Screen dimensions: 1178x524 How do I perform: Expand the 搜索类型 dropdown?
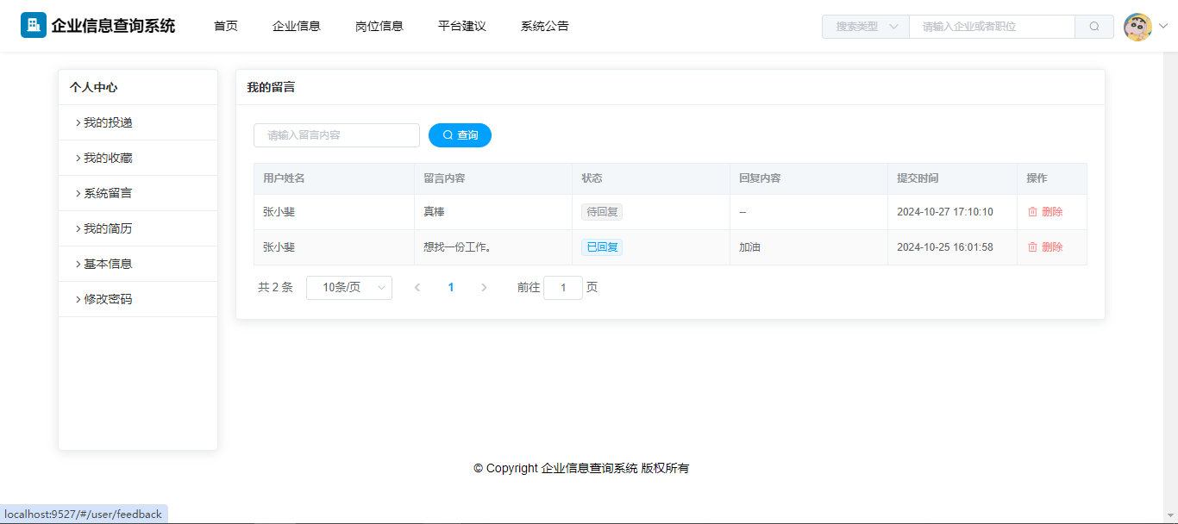pyautogui.click(x=865, y=27)
